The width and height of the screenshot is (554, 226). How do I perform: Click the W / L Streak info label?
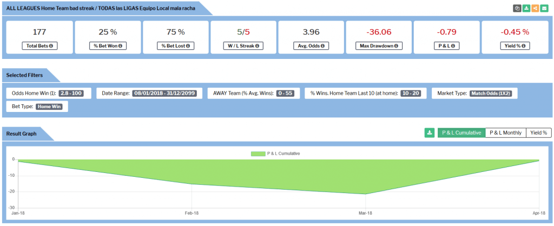[243, 46]
